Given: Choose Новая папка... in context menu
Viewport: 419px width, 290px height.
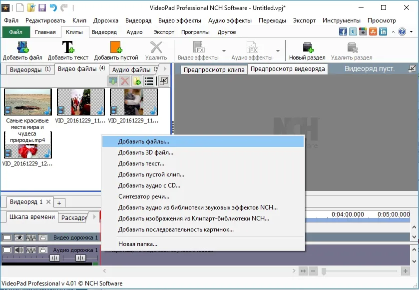Looking at the screenshot, I should (x=203, y=243).
